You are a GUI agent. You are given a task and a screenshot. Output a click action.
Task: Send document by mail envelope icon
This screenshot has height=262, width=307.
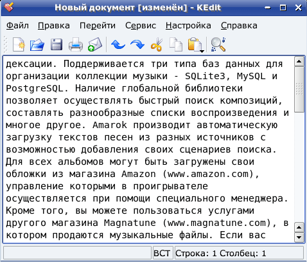point(95,44)
